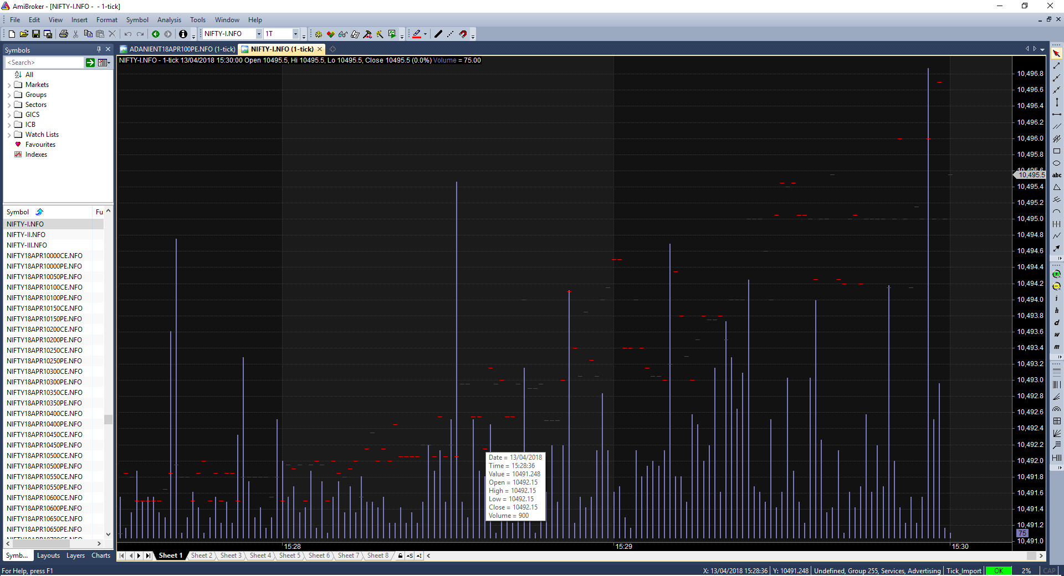This screenshot has height=576, width=1064.
Task: Open the File menu
Action: coord(15,20)
